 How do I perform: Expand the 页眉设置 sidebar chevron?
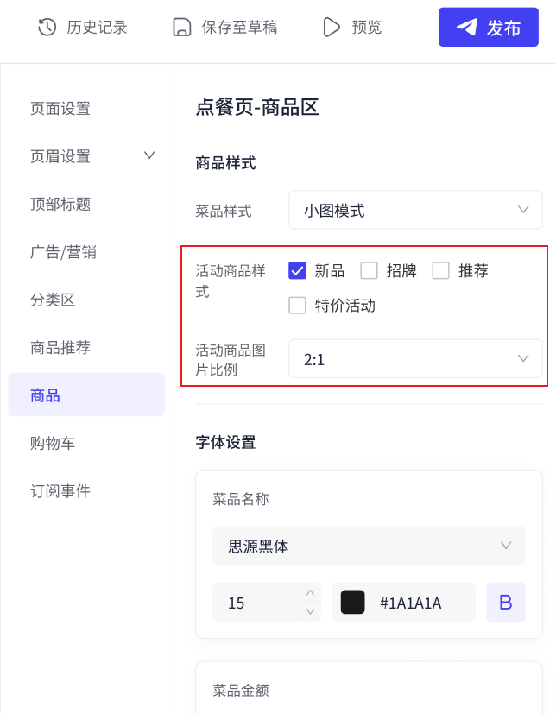click(149, 155)
